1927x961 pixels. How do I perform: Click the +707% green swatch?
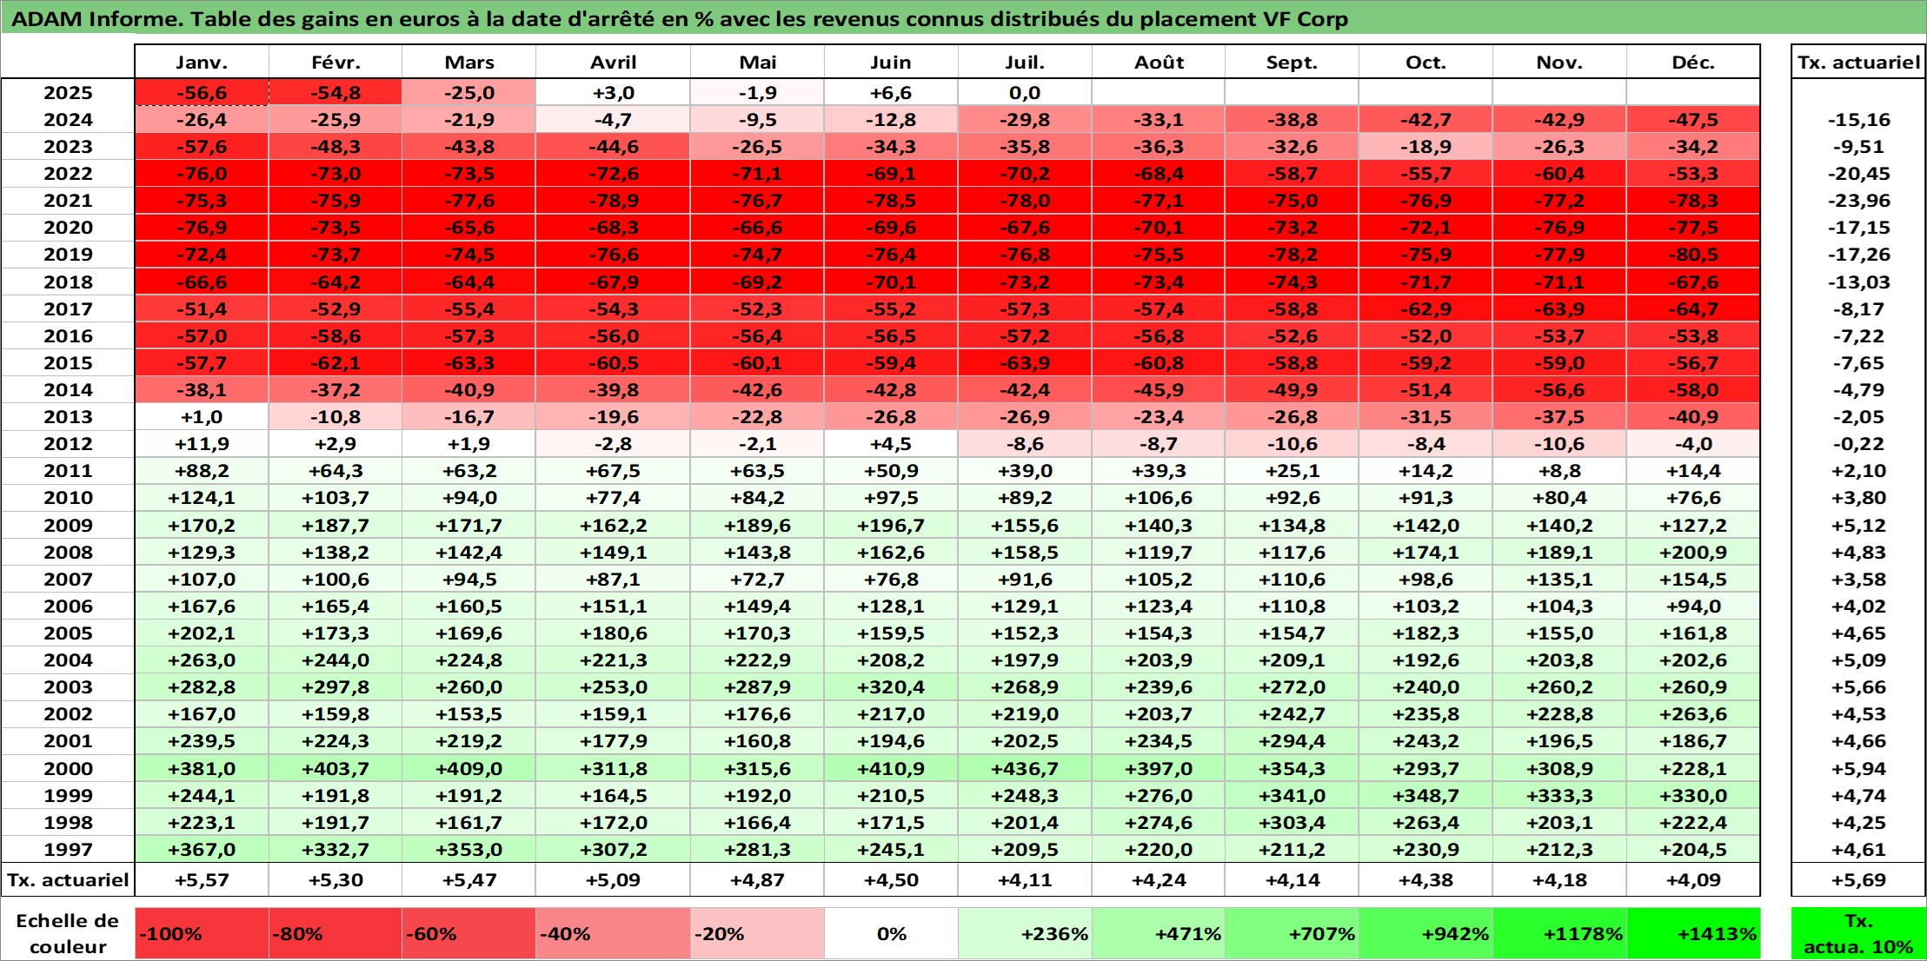1292,933
